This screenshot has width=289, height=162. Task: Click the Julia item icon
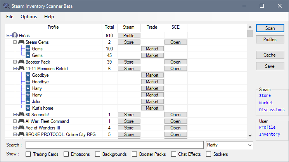[28, 102]
